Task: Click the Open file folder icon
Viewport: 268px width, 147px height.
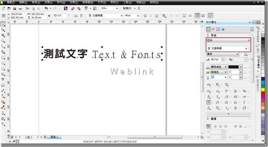Action: coord(9,8)
